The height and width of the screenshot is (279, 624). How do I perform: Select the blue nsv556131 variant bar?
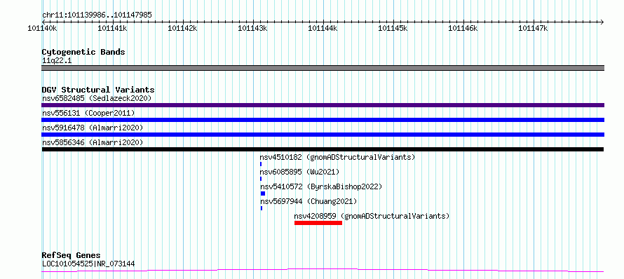[x=323, y=120]
